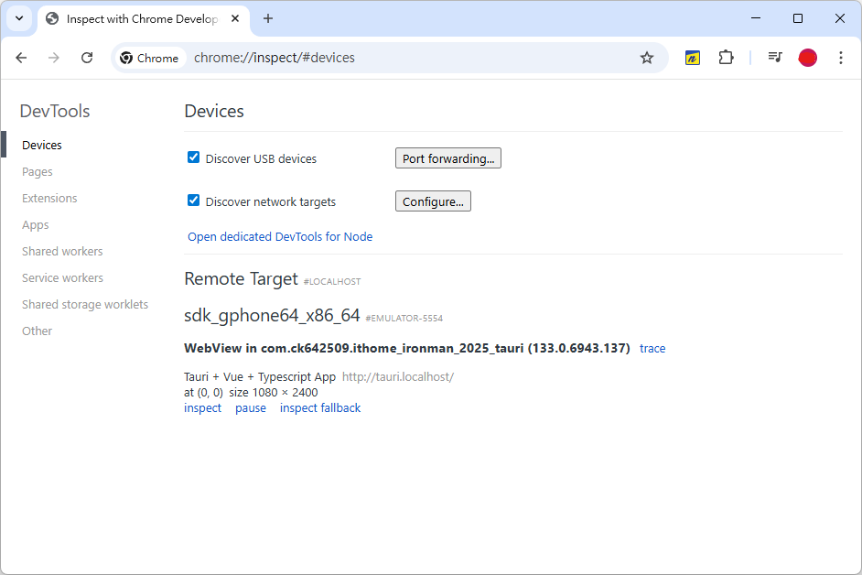Open a new tab with plus button
862x575 pixels.
[268, 18]
